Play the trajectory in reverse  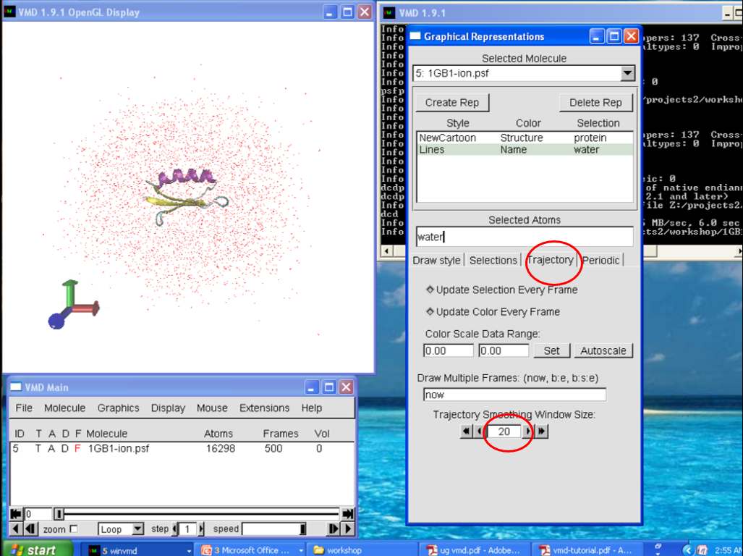(16, 529)
